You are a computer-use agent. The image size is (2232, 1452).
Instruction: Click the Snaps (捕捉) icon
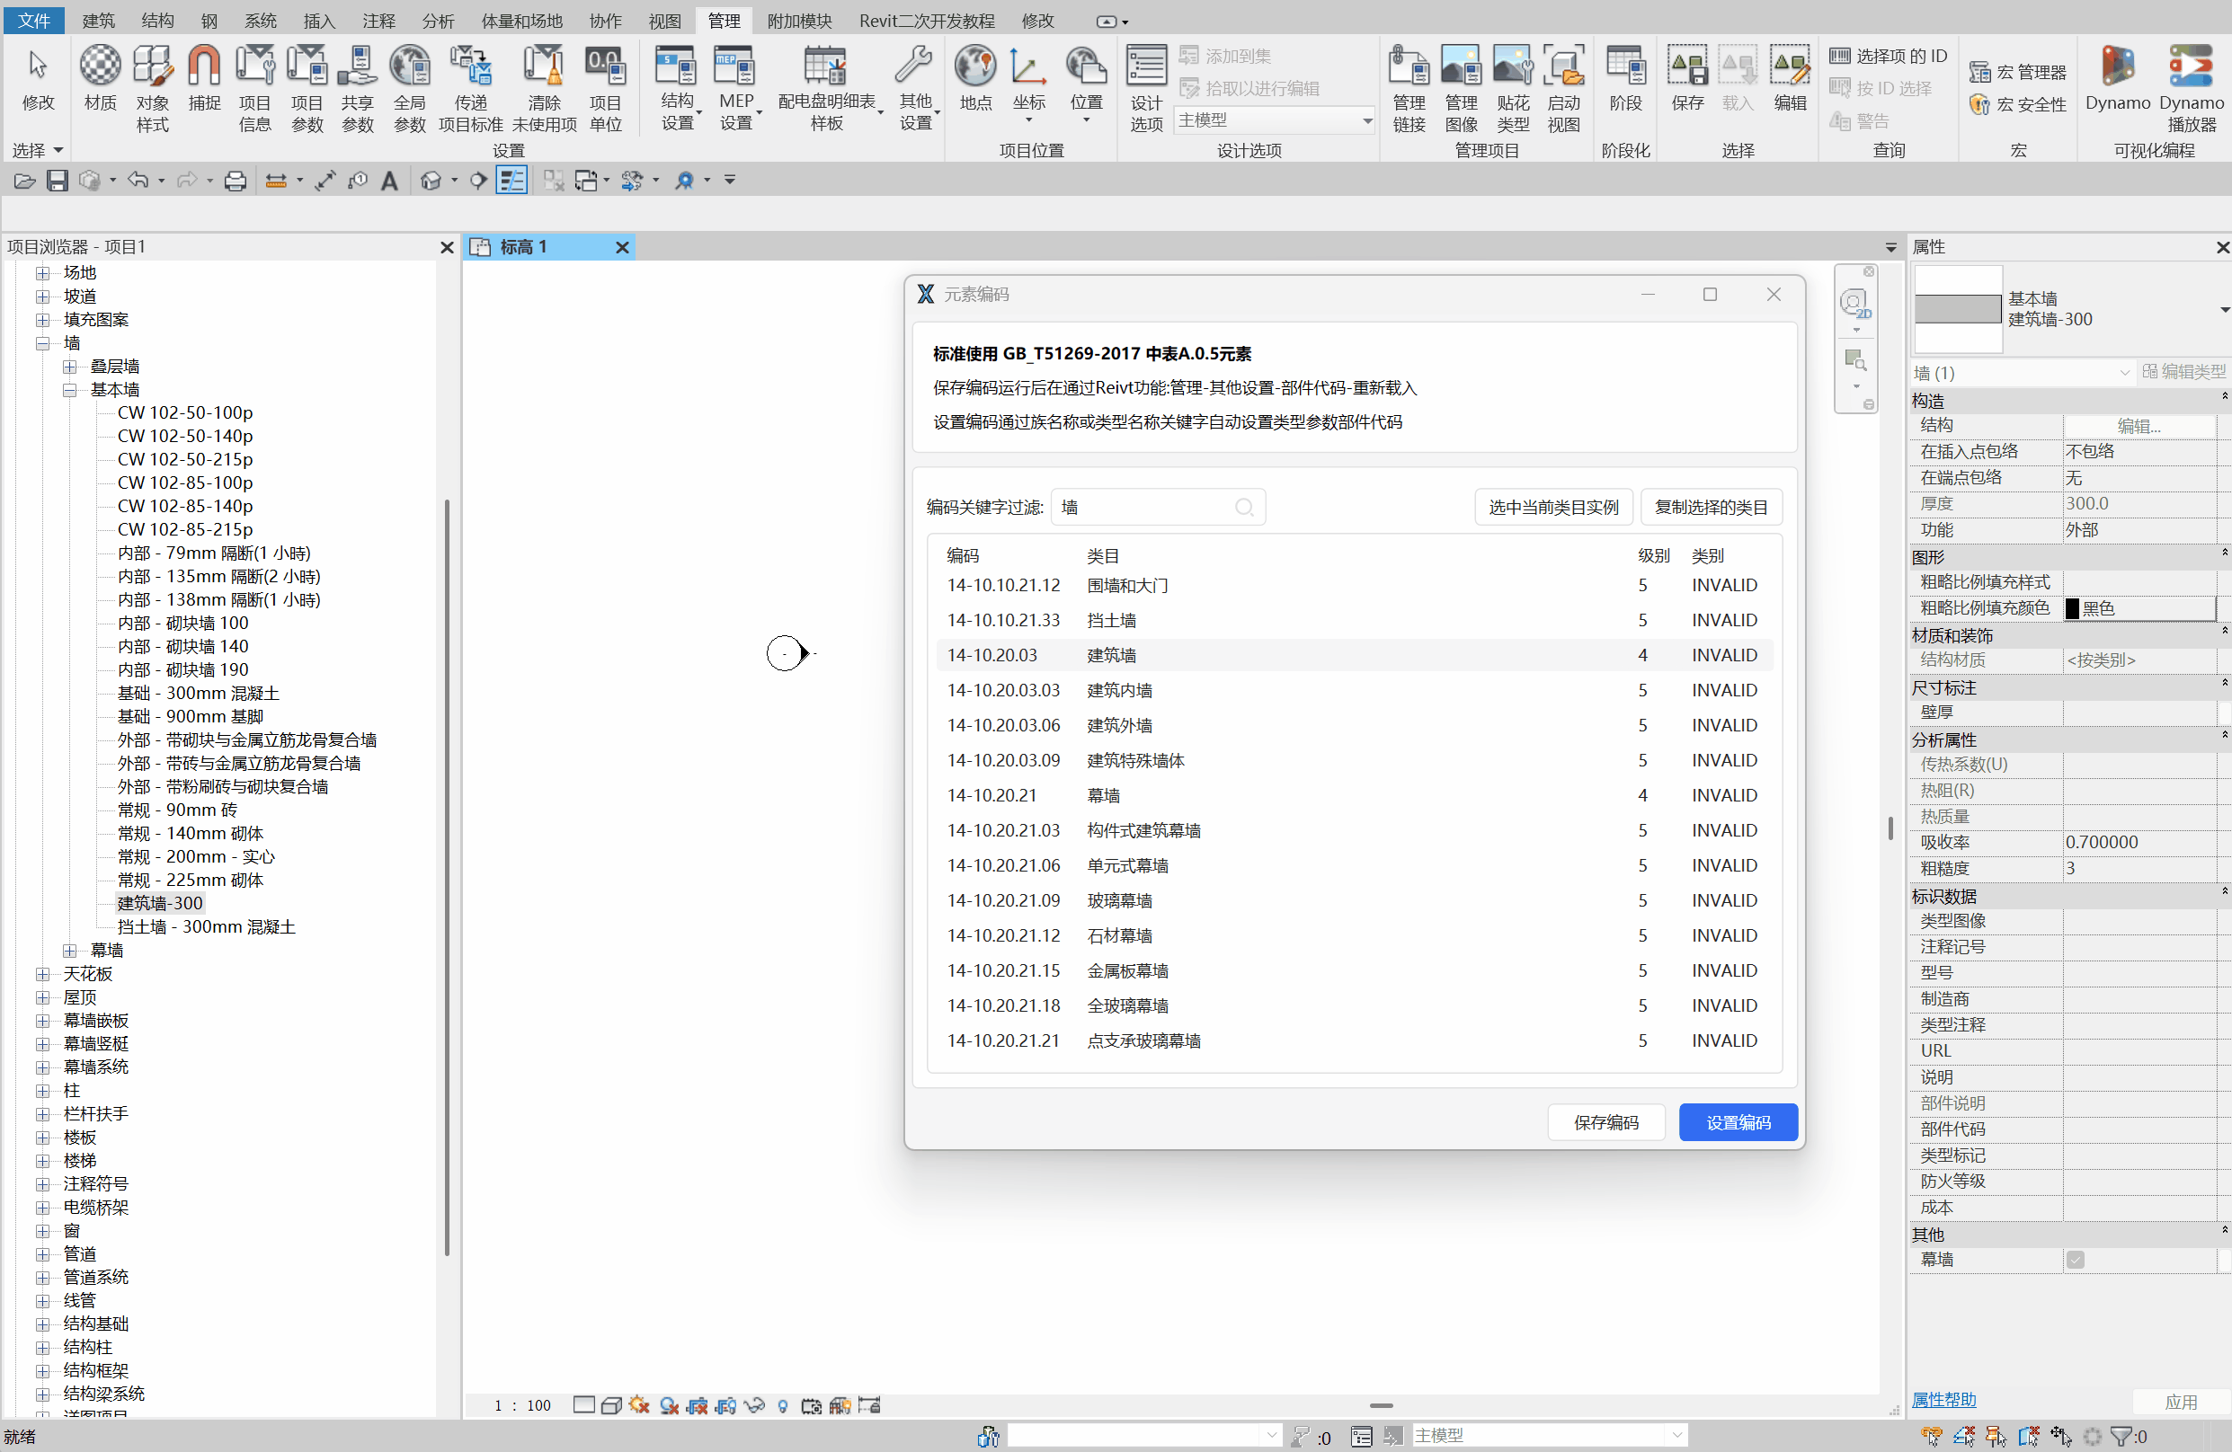pos(203,80)
